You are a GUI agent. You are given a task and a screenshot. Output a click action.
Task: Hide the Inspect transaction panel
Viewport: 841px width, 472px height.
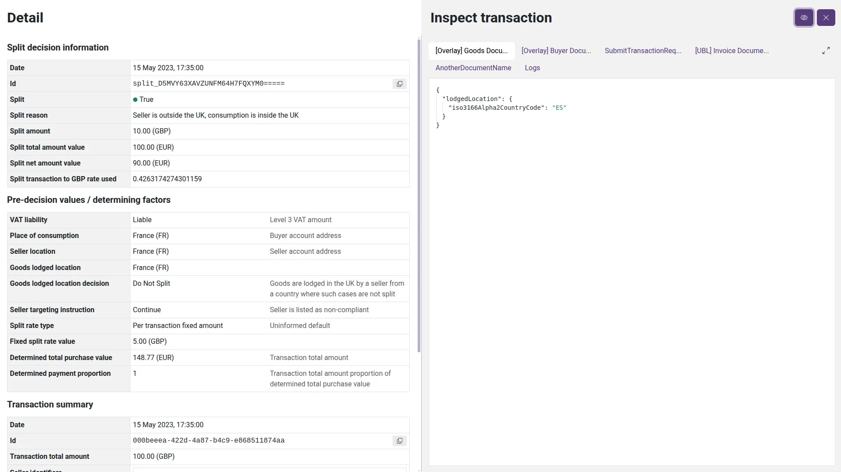click(x=804, y=18)
